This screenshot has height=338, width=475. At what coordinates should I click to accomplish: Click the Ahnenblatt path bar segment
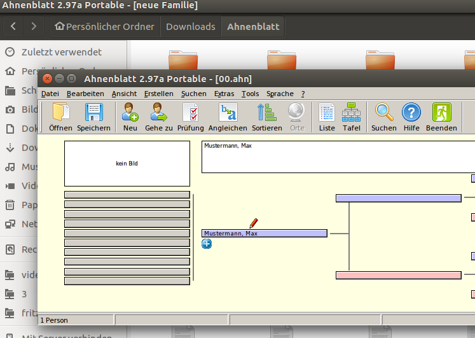(x=253, y=26)
